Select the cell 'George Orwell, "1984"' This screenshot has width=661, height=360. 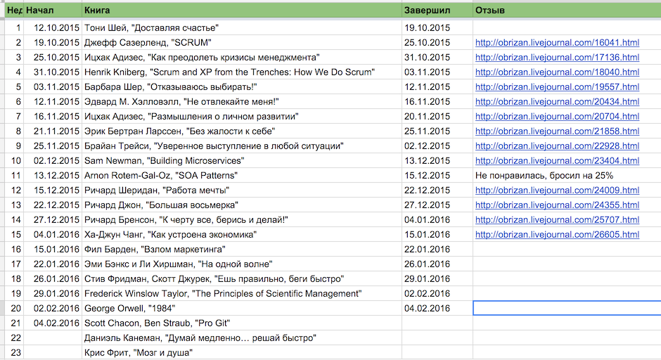pyautogui.click(x=242, y=308)
